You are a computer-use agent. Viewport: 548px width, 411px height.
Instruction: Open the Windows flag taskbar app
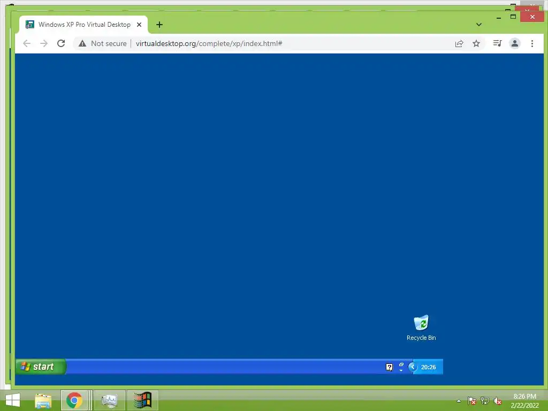[x=142, y=400]
